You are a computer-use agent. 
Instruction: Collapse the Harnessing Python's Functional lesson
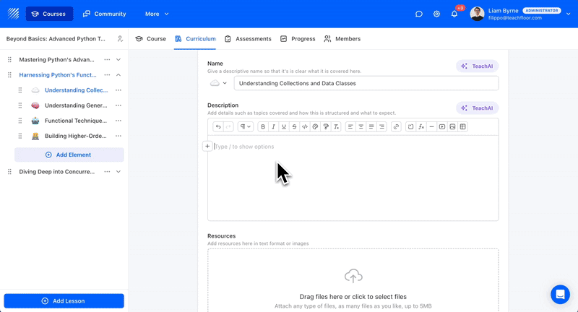118,75
